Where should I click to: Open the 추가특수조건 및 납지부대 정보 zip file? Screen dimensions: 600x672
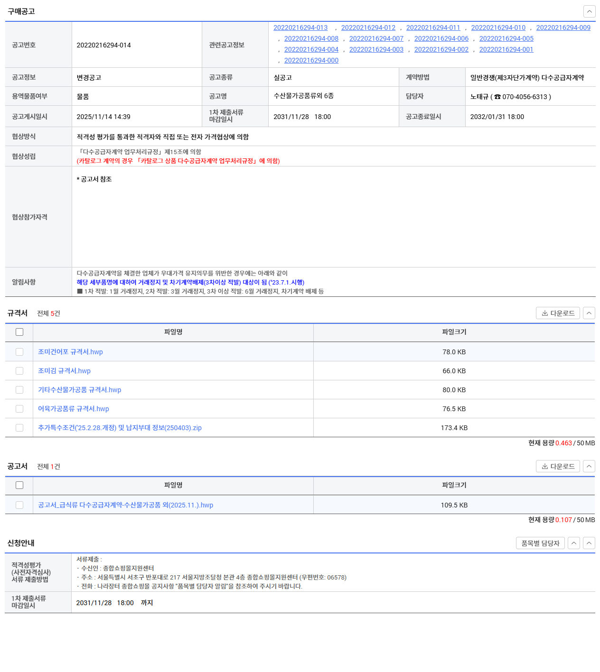click(x=120, y=428)
